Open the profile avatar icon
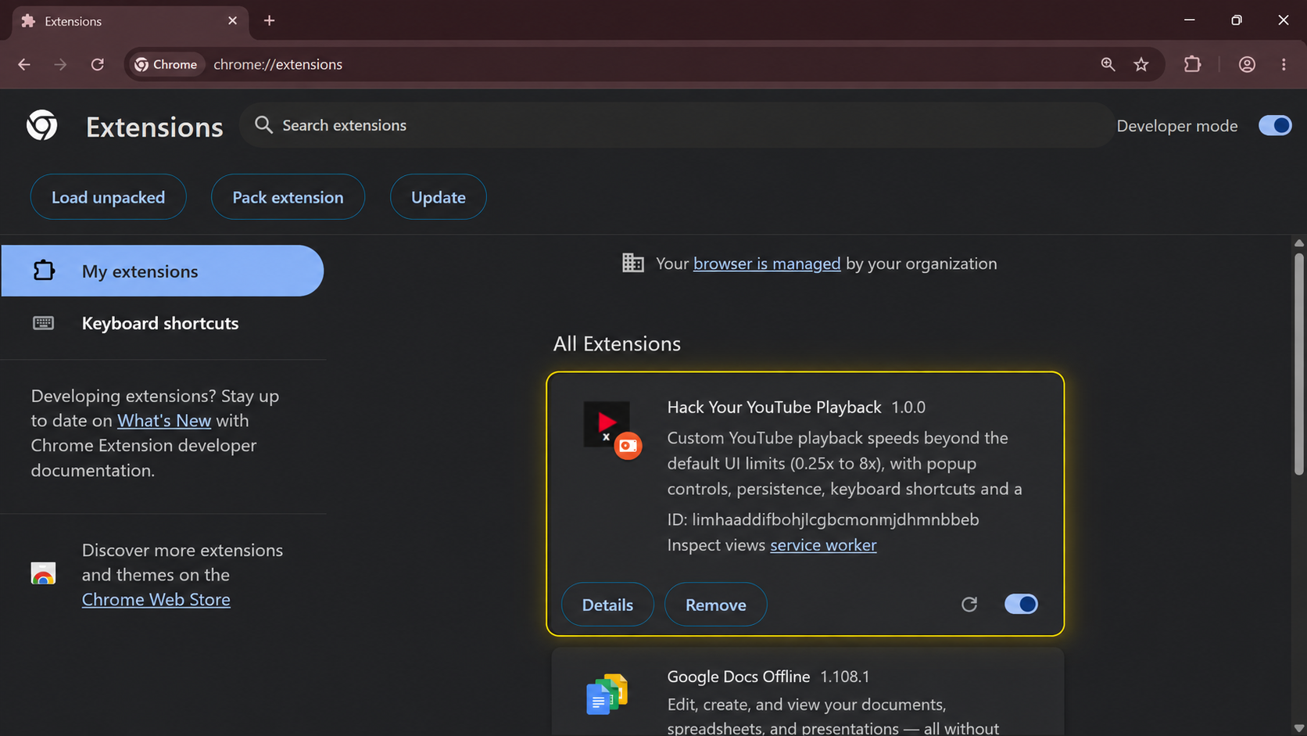Image resolution: width=1307 pixels, height=736 pixels. (x=1247, y=64)
